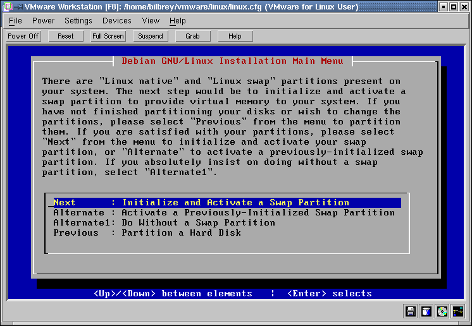This screenshot has width=472, height=326.
Task: Switch to Full Screen mode
Action: [108, 36]
